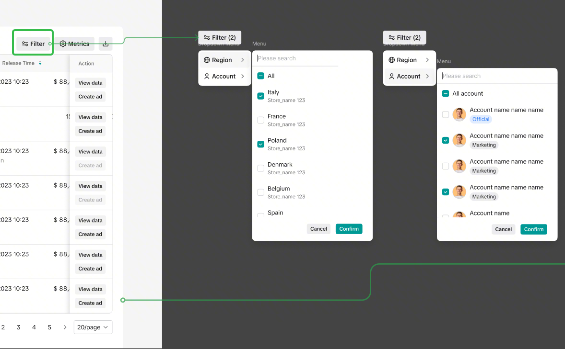Click the Filter (2) button above Region search
The image size is (565, 349).
tap(220, 37)
